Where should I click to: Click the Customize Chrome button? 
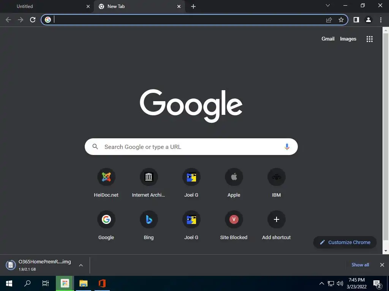tap(345, 242)
